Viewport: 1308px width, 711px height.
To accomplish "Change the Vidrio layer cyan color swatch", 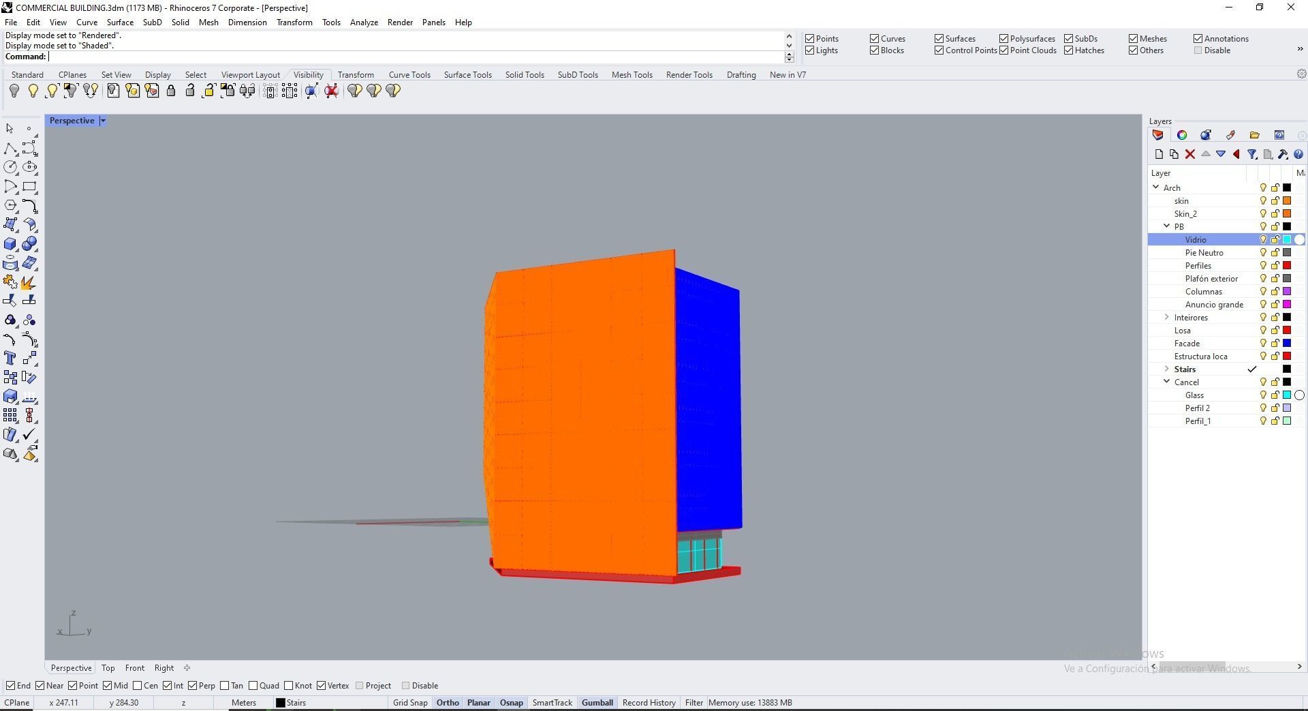I will (x=1287, y=240).
